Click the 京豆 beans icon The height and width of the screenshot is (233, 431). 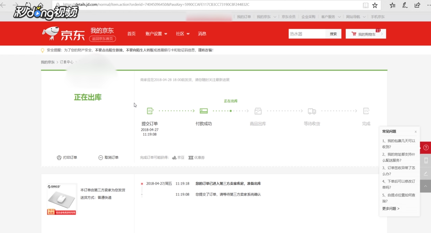click(x=174, y=158)
